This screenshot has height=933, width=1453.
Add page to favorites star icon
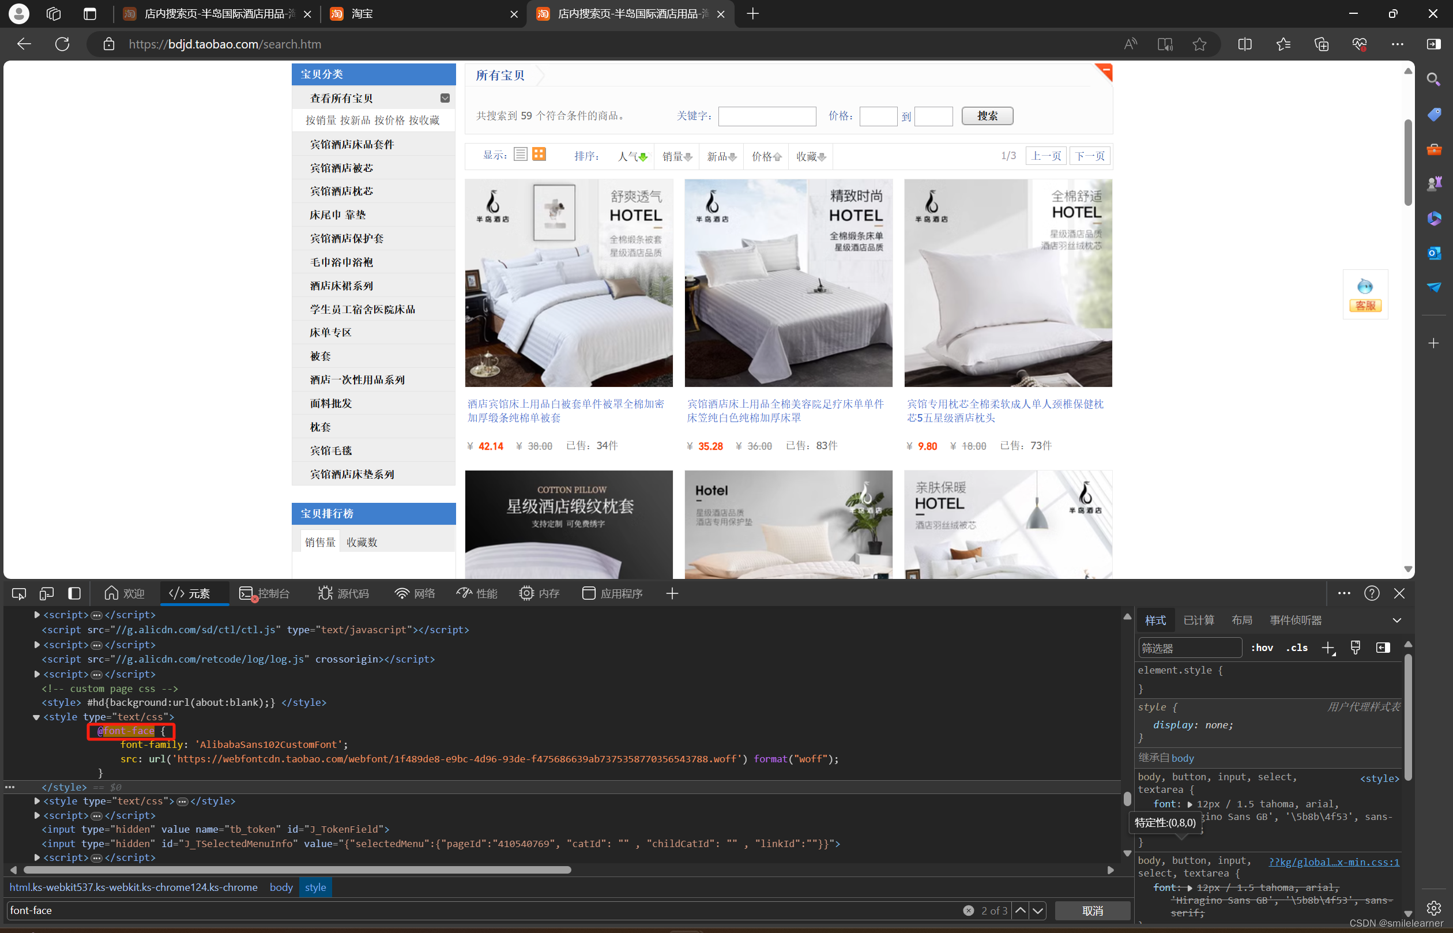(1199, 44)
